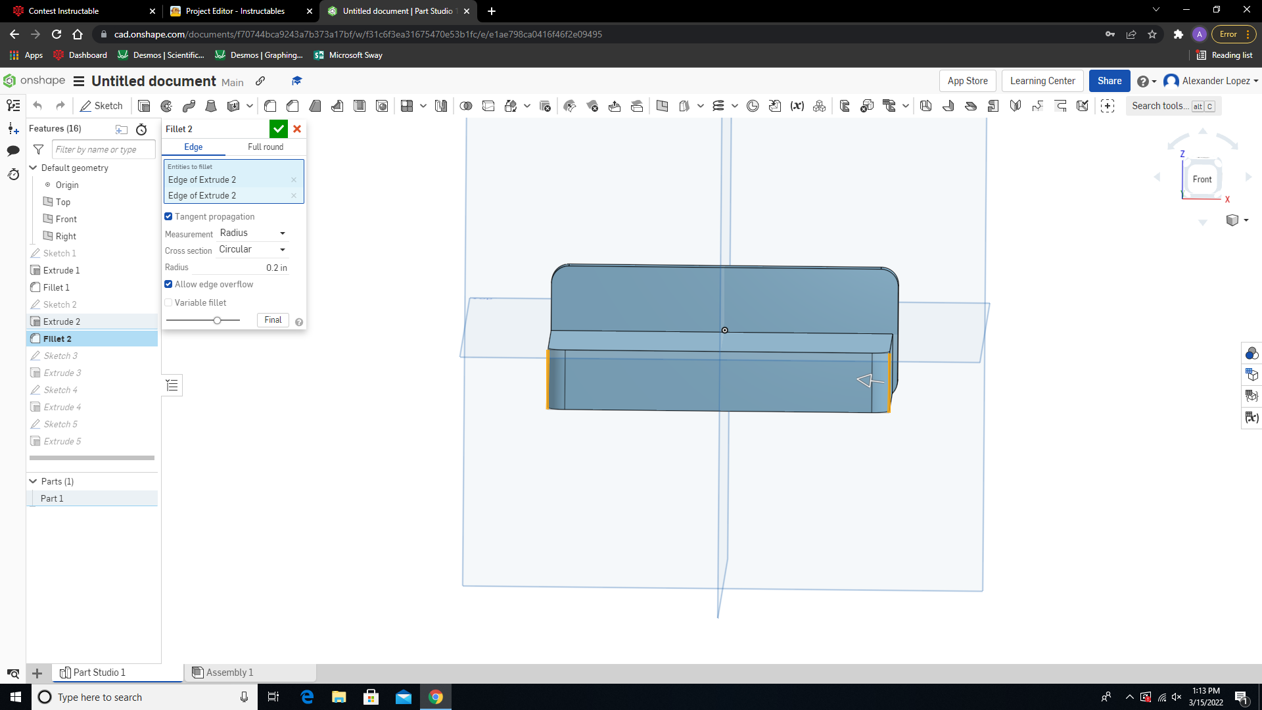Screen dimensions: 1262x710
Task: Click the cancel X button
Action: click(x=296, y=128)
